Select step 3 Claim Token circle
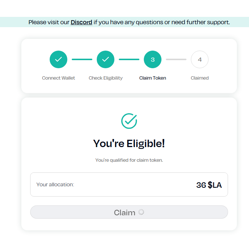The width and height of the screenshot is (249, 245). pyautogui.click(x=153, y=59)
